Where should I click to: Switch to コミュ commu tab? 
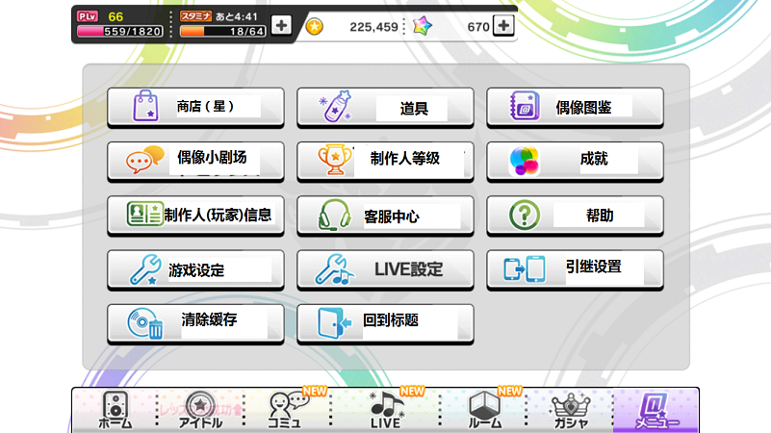287,410
